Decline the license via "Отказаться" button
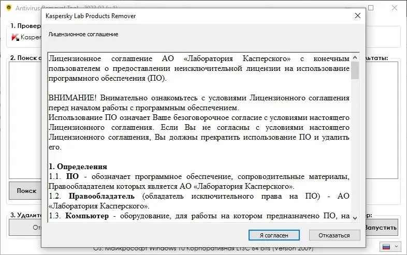The width and height of the screenshot is (407, 255). tap(335, 235)
